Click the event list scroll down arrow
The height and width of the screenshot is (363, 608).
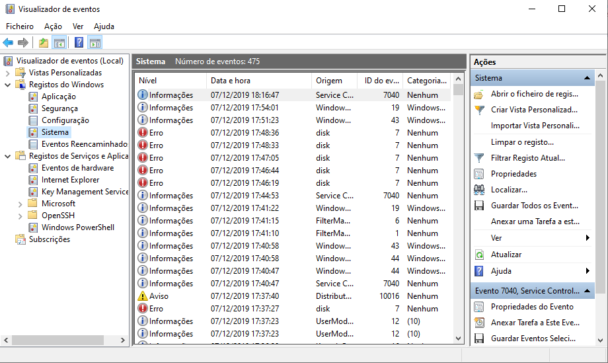click(x=459, y=338)
